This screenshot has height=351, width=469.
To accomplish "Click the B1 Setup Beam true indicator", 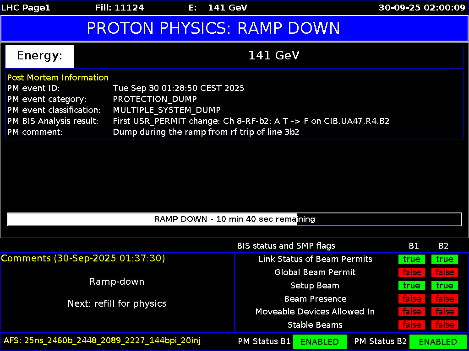I will [x=411, y=285].
